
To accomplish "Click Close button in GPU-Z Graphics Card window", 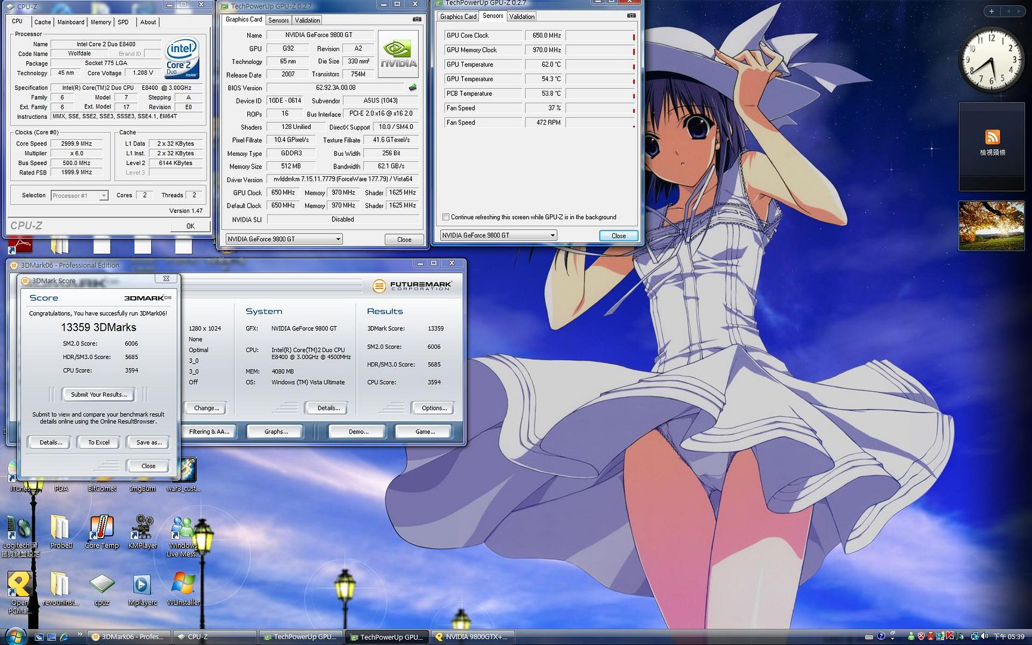I will click(x=404, y=239).
